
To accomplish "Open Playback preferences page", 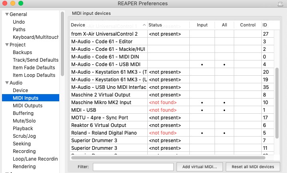I will pos(23,129).
